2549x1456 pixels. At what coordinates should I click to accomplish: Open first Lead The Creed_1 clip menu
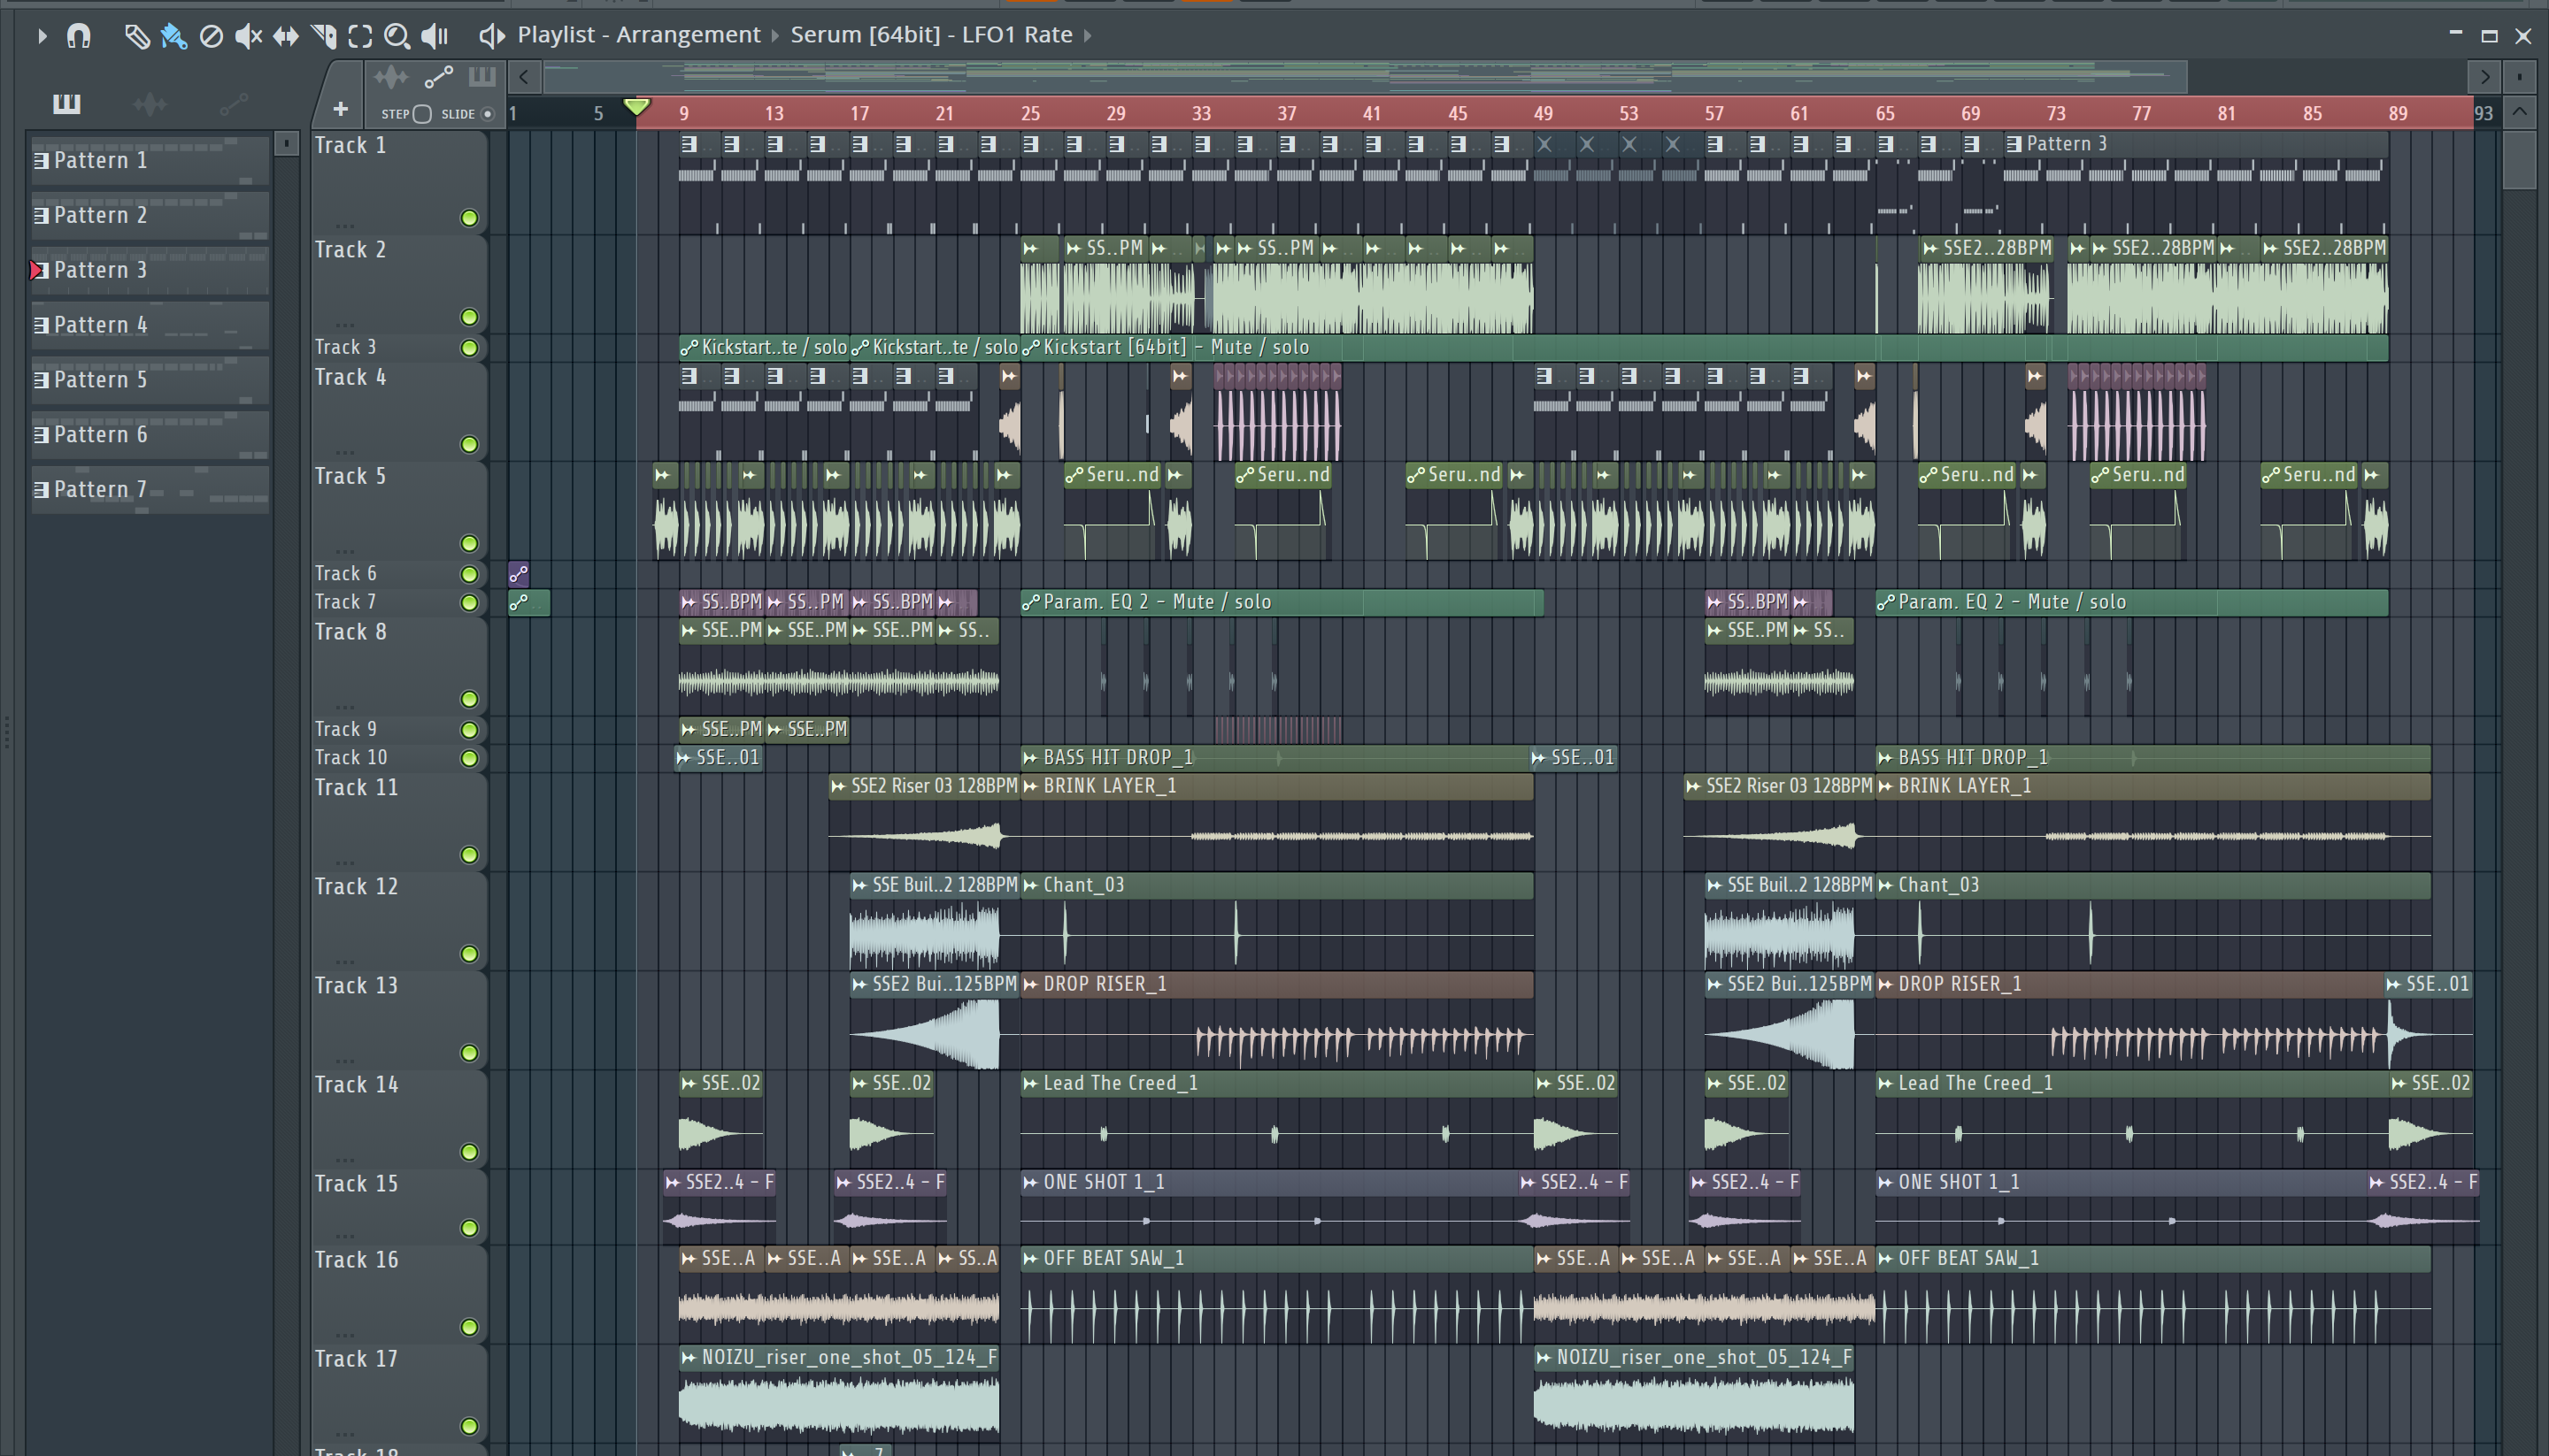1030,1083
